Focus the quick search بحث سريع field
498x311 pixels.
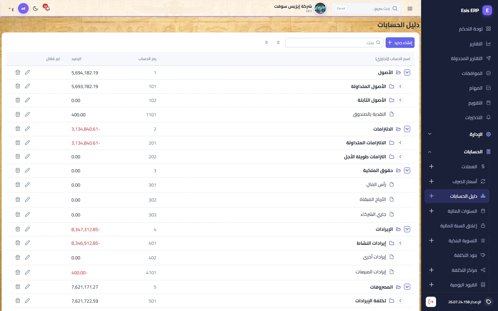click(366, 8)
